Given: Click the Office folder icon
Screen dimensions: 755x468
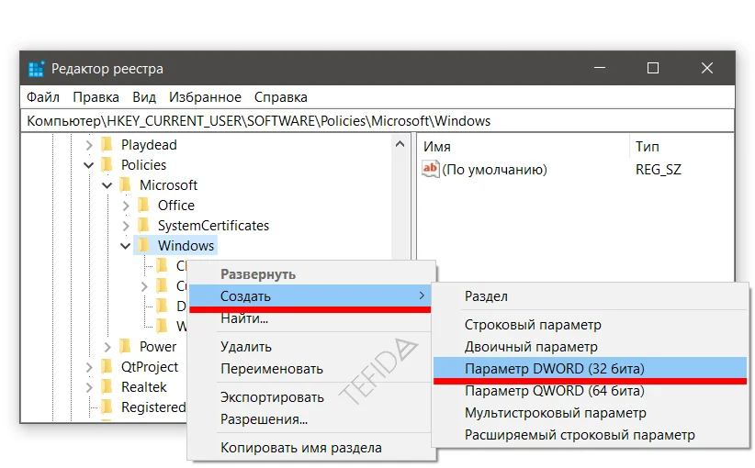Looking at the screenshot, I should pyautogui.click(x=143, y=205).
